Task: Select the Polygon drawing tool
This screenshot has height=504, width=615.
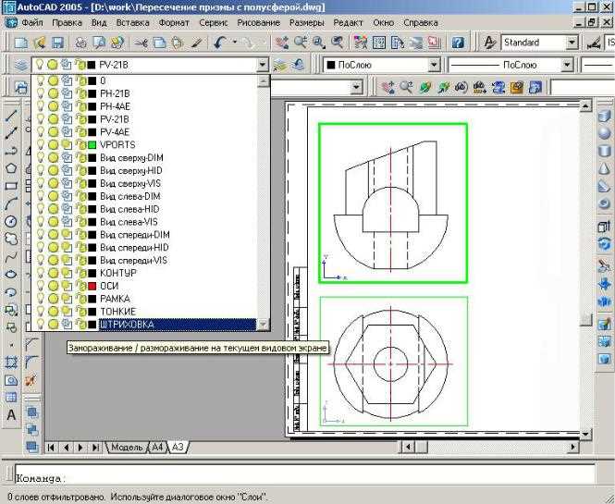Action: 11,168
